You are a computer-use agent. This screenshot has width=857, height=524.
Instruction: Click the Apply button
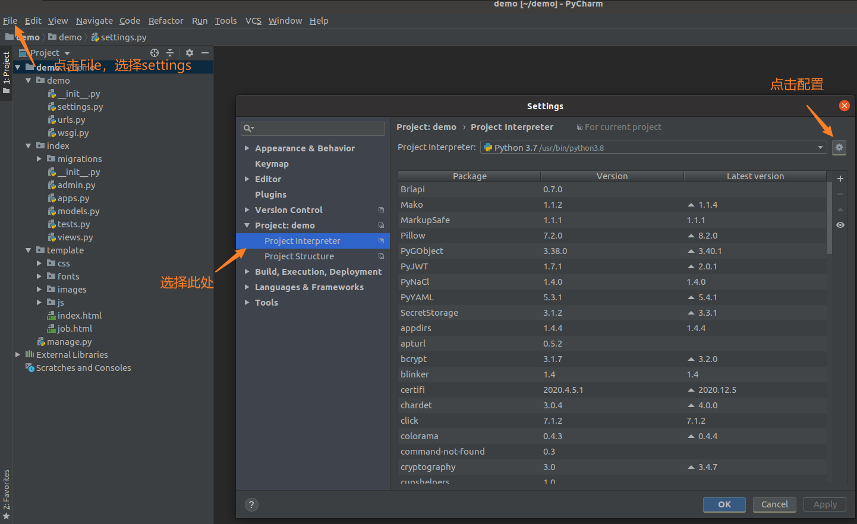pos(825,504)
